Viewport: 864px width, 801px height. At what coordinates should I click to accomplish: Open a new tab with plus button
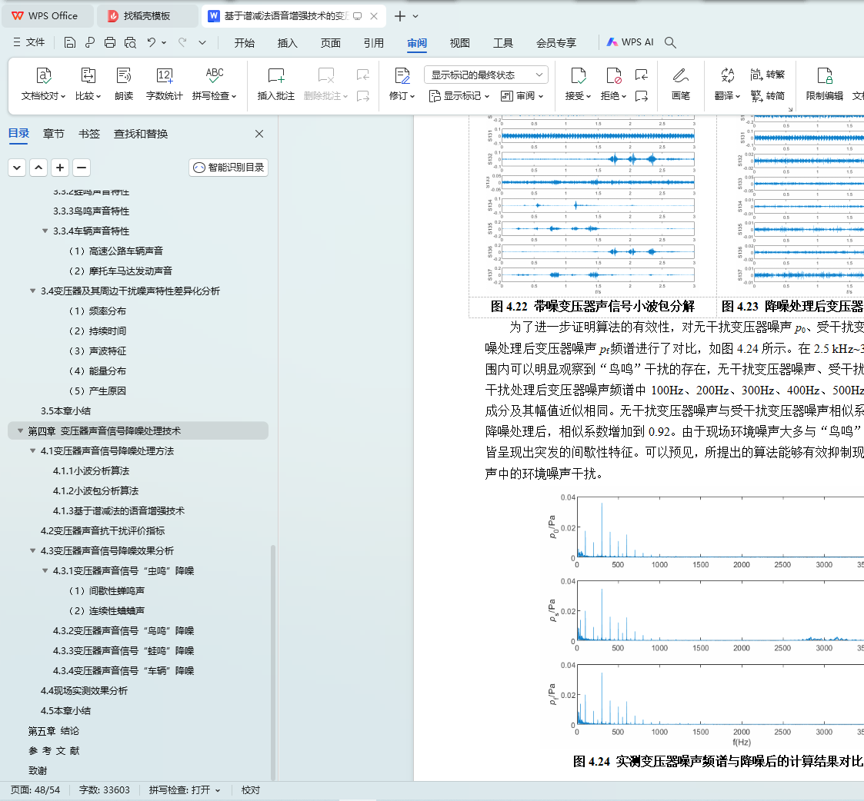pyautogui.click(x=400, y=16)
